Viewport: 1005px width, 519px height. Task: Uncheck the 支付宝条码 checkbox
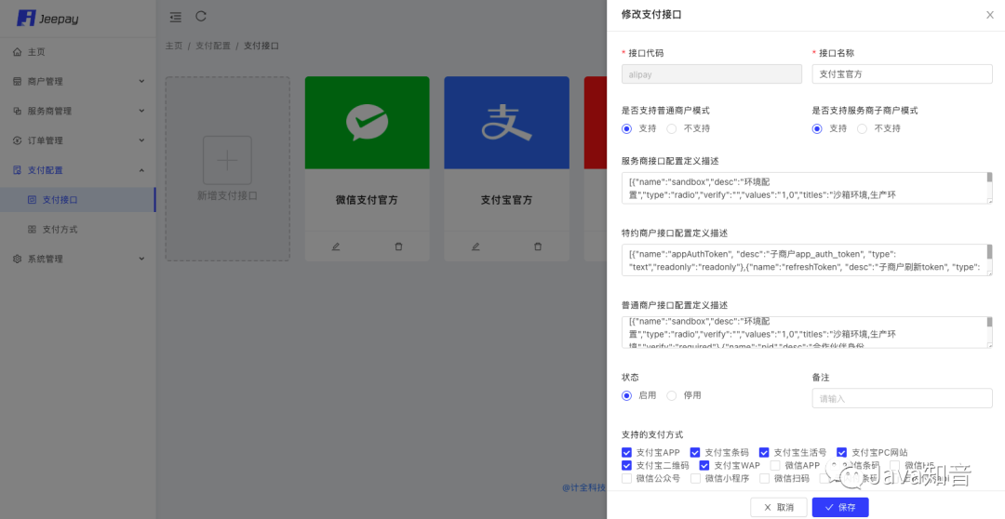tap(695, 452)
